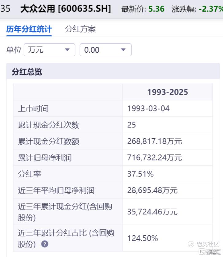
Task: Click the 累计现金分红次数 row label
Action: pos(48,125)
